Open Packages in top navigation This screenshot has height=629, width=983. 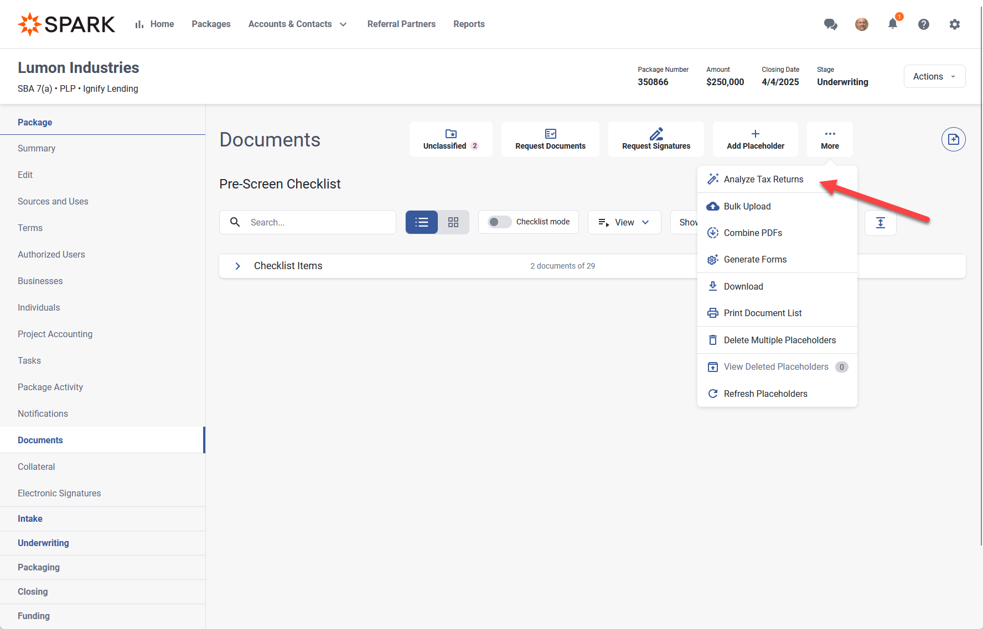[x=211, y=24]
